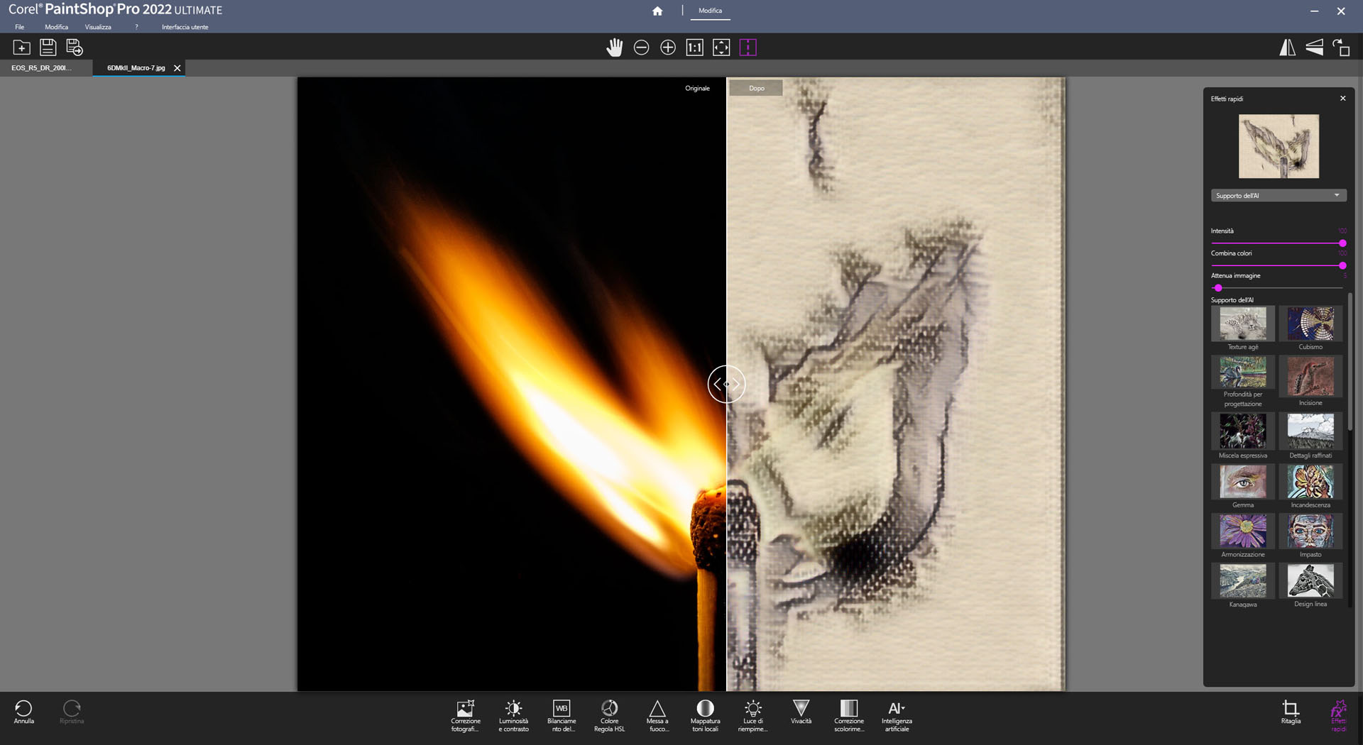Viewport: 1363px width, 745px height.
Task: Open Luminosità e contrasto adjustment
Action: 513,715
